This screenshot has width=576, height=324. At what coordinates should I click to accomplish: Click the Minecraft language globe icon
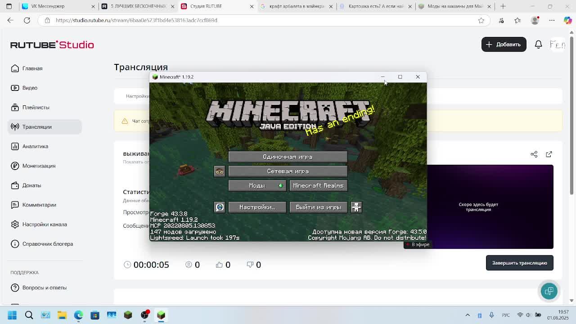pyautogui.click(x=219, y=207)
